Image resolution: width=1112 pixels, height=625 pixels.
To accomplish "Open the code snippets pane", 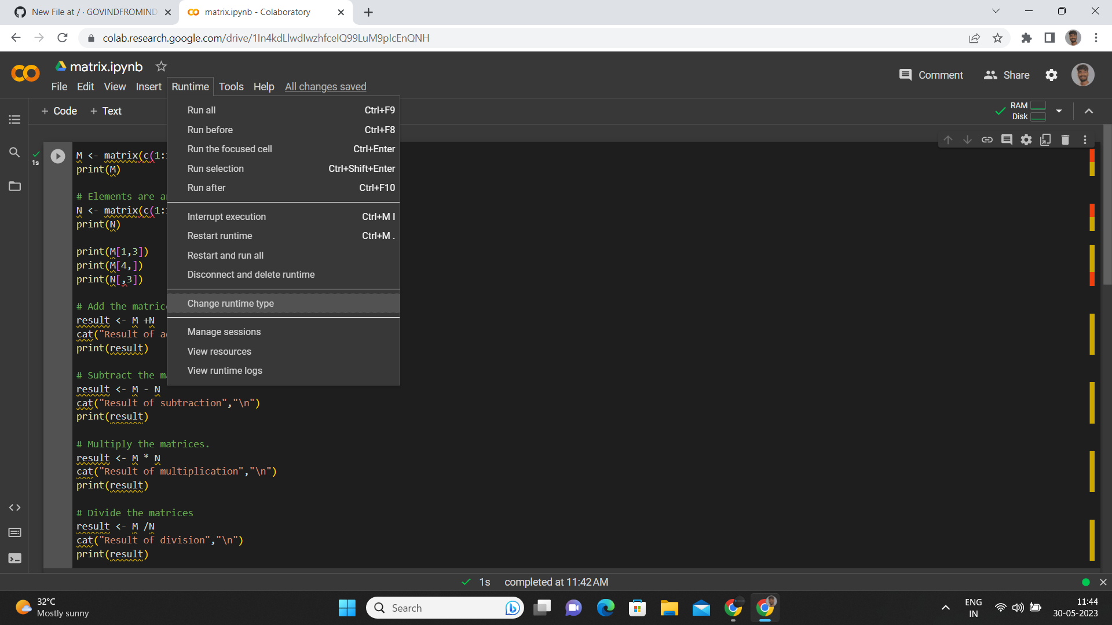I will coord(14,508).
